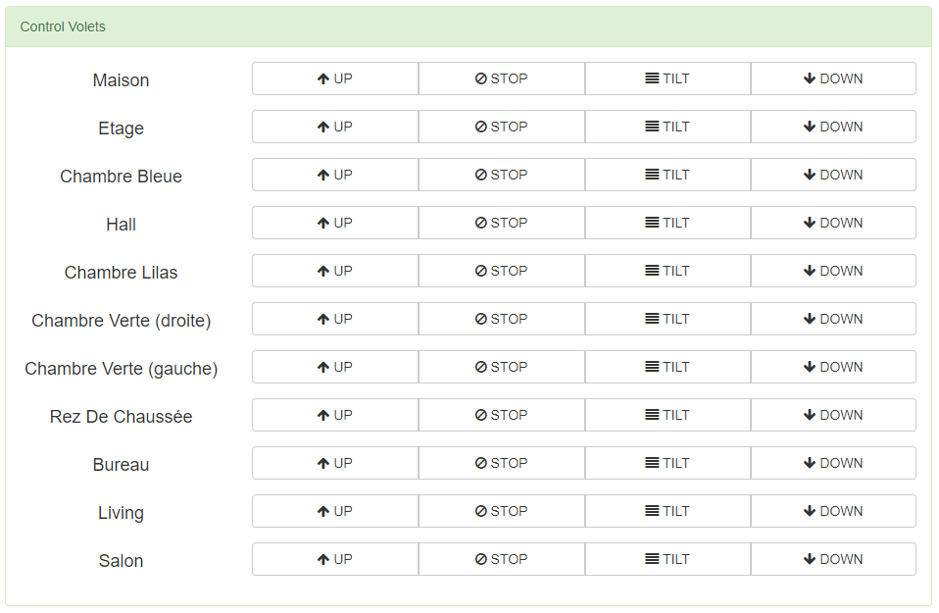Stop Chambre Verte (droite) shutter
Viewport: 939px width, 613px height.
[x=501, y=319]
